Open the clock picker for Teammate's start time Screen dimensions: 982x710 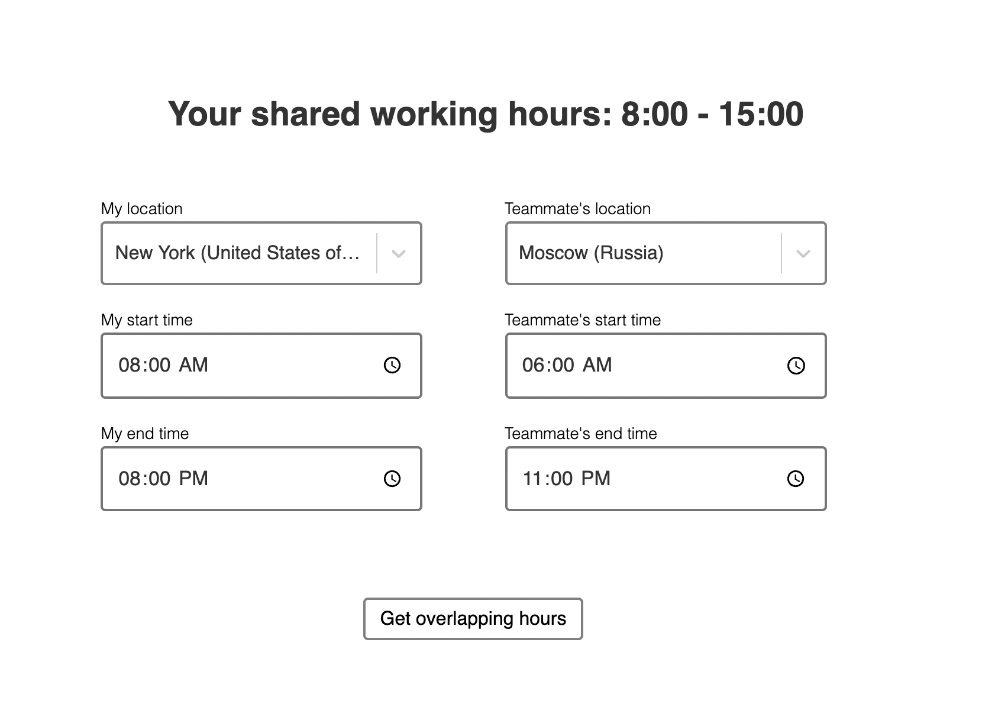796,365
